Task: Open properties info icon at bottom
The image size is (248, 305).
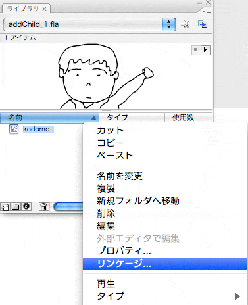Action: [26, 206]
